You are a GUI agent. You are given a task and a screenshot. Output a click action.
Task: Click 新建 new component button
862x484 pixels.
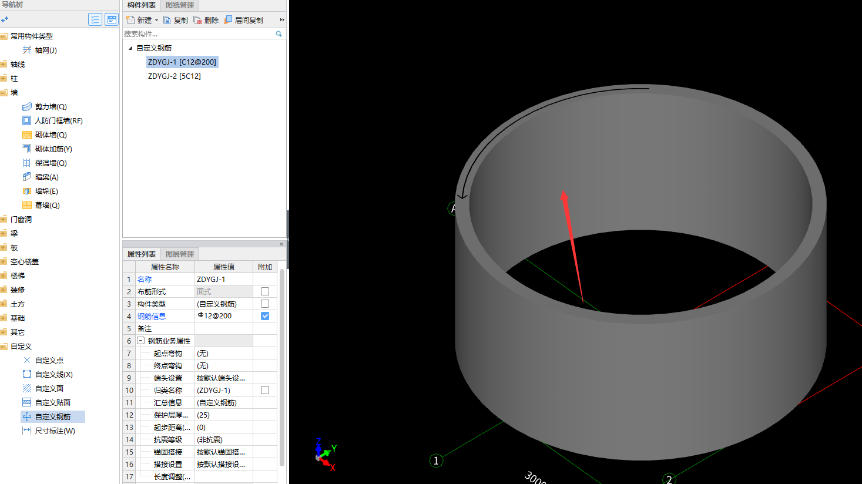point(139,20)
